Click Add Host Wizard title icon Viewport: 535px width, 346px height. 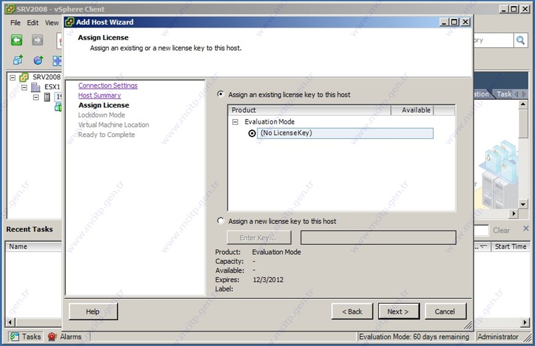point(69,22)
